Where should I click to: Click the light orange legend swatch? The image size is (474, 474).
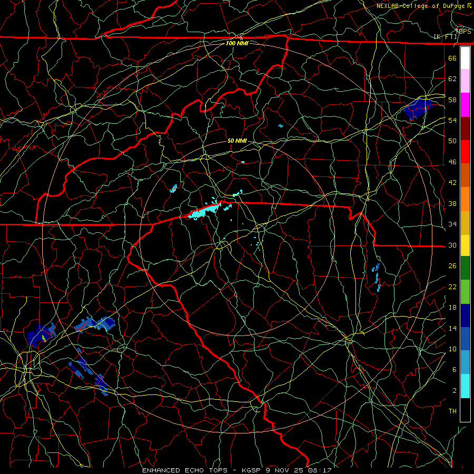coord(465,199)
